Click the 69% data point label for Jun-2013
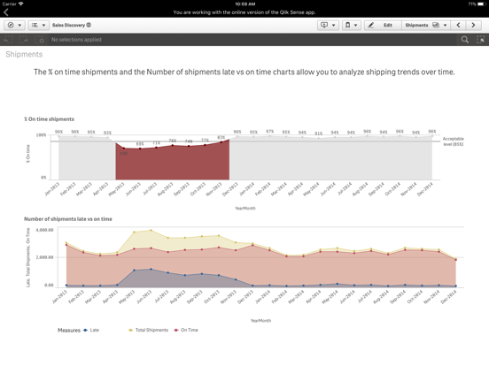This screenshot has width=489, height=366. click(140, 144)
